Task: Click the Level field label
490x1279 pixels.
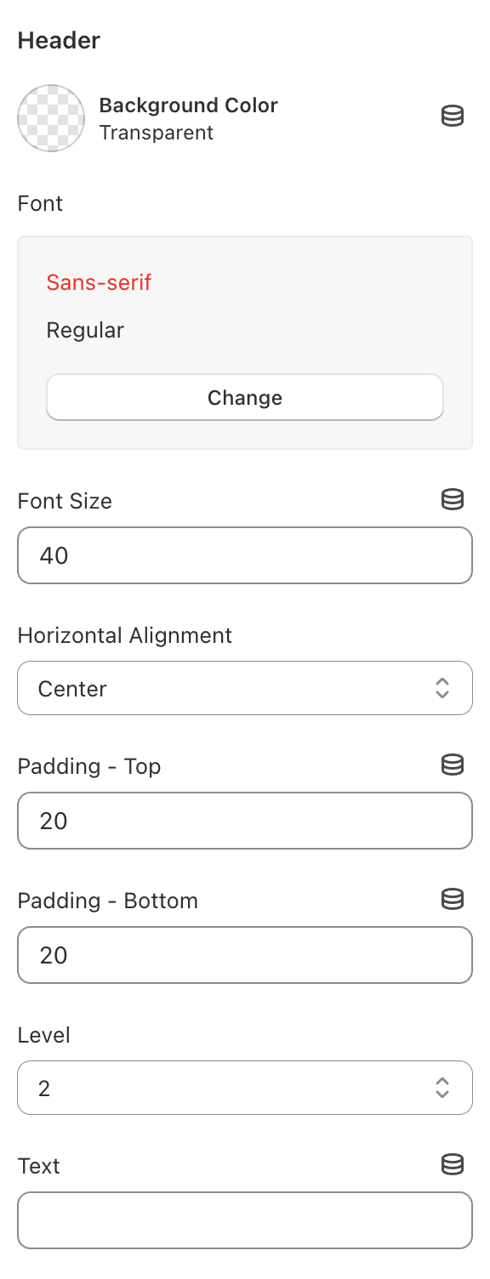Action: (x=43, y=1035)
